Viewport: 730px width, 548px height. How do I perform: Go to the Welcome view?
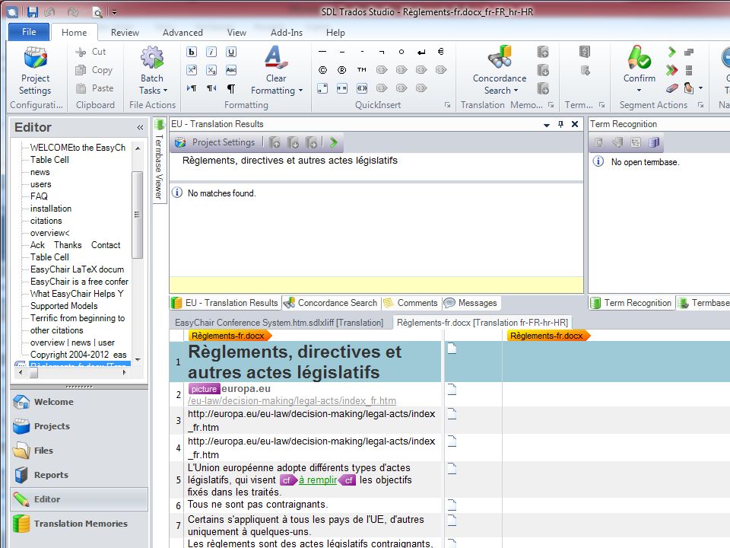[x=79, y=402]
